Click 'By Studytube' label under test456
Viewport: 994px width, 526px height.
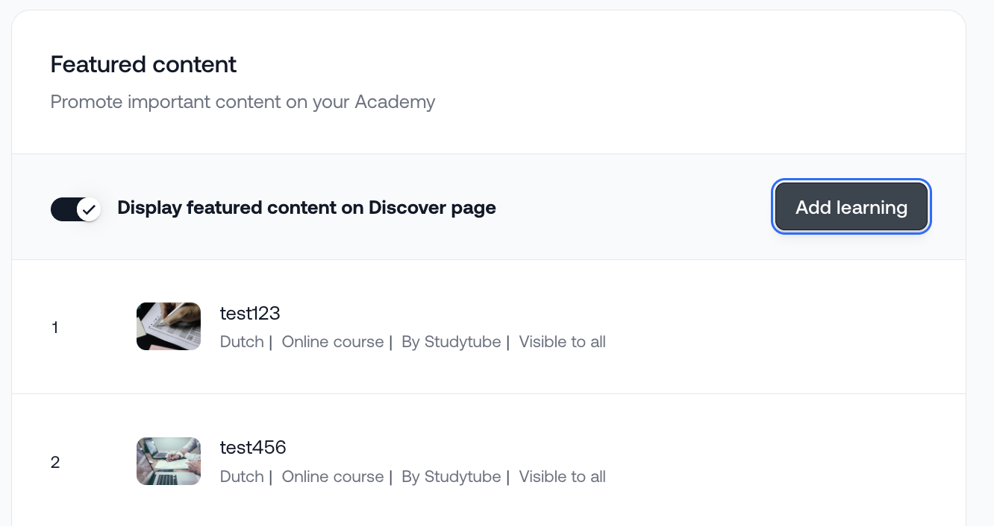point(451,477)
